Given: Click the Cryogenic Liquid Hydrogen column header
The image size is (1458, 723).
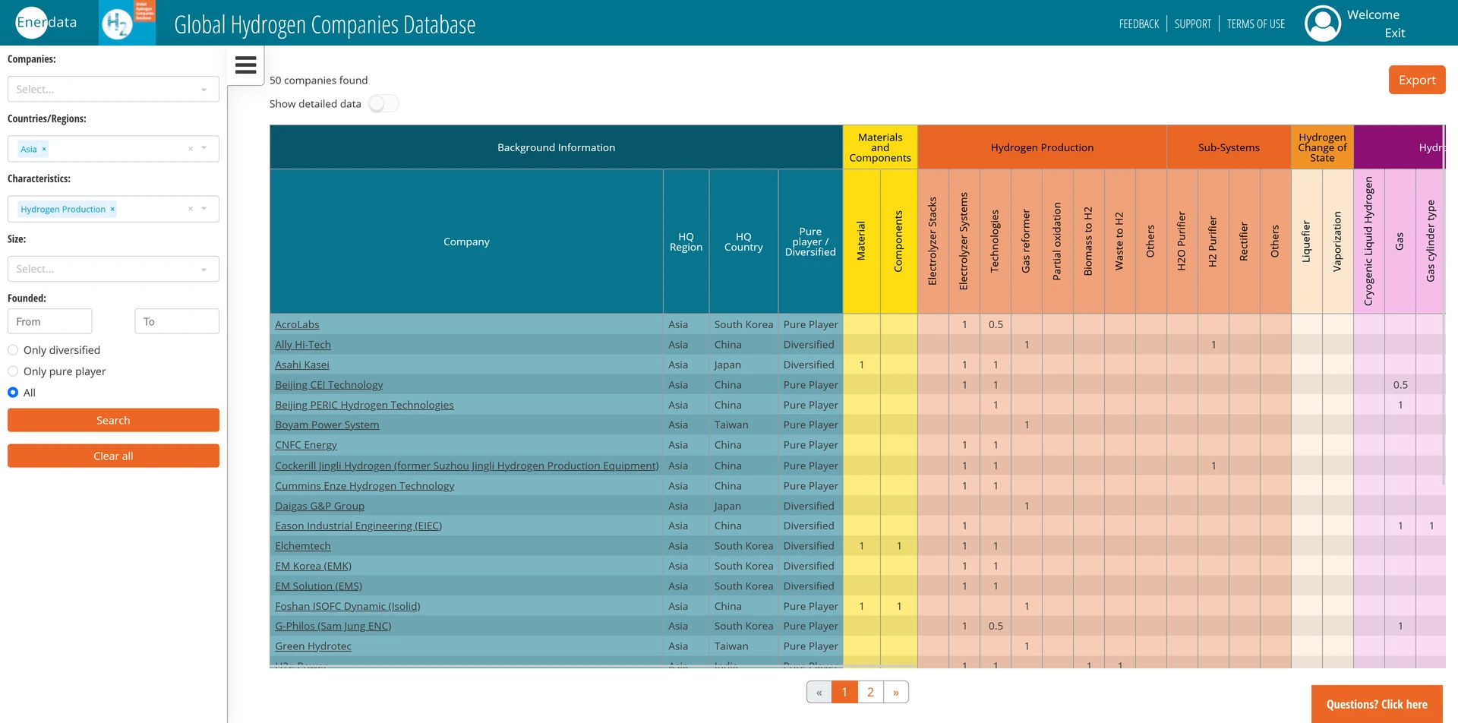Looking at the screenshot, I should tap(1369, 242).
